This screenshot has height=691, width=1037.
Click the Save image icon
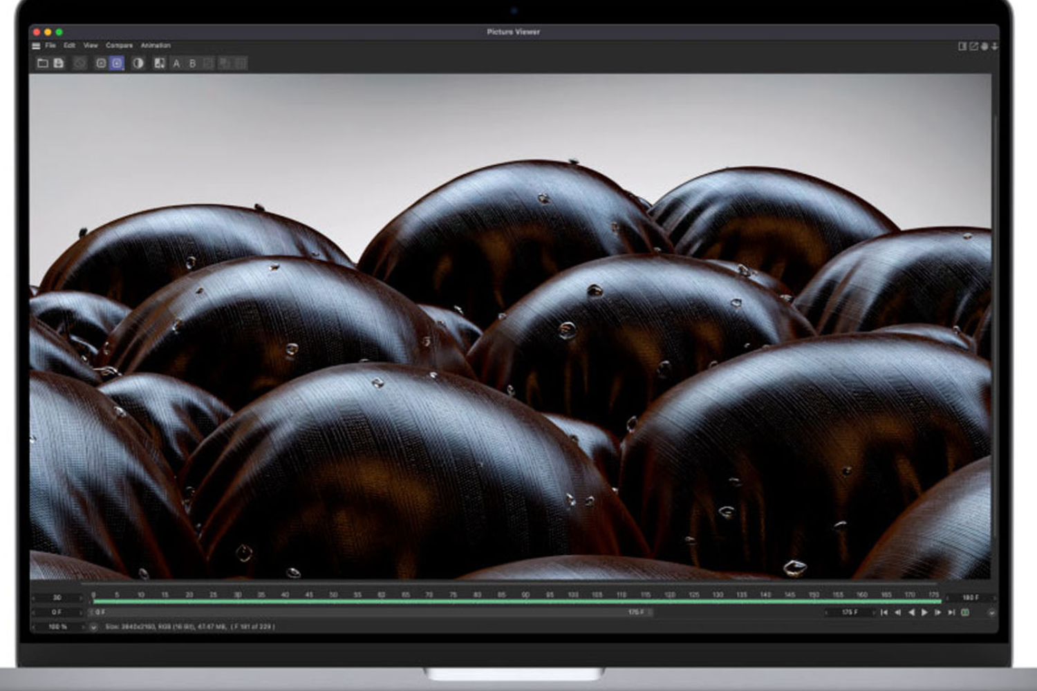[x=59, y=64]
